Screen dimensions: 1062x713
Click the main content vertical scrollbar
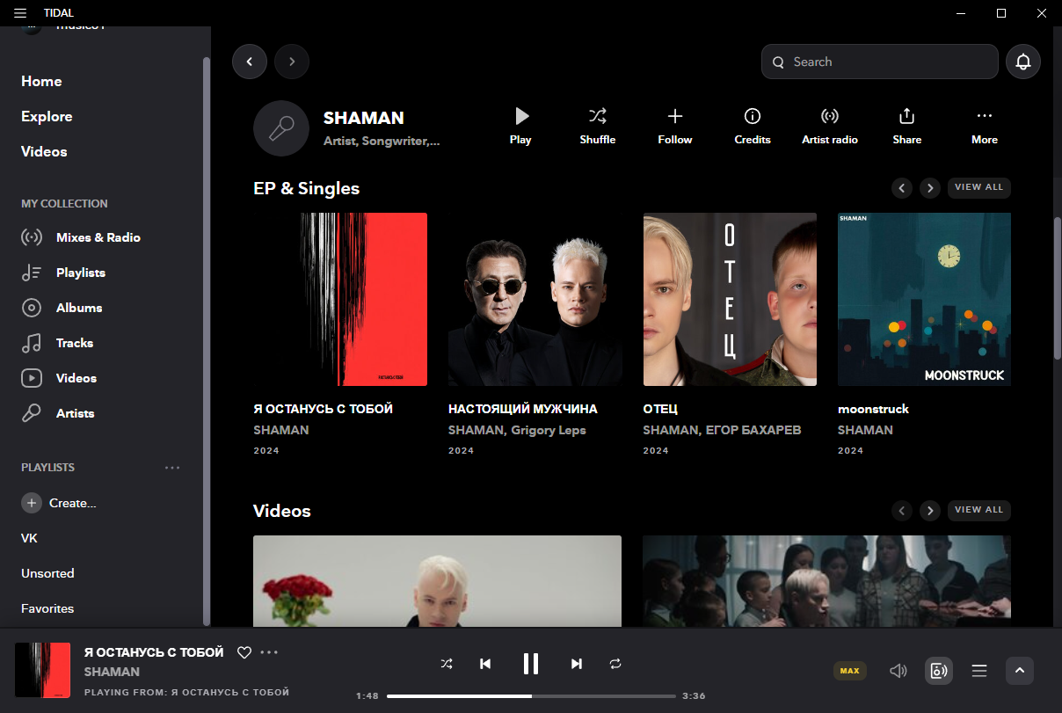coord(1058,288)
